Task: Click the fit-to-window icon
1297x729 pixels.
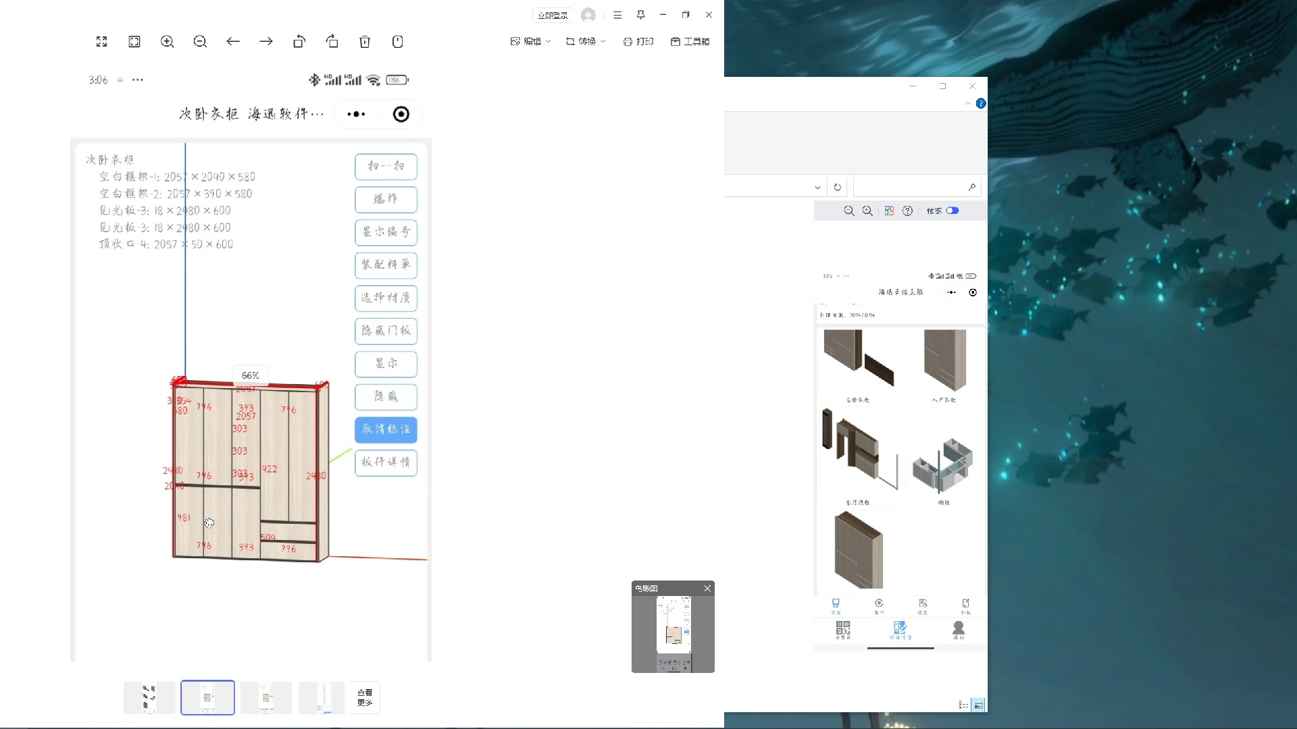Action: pos(134,42)
